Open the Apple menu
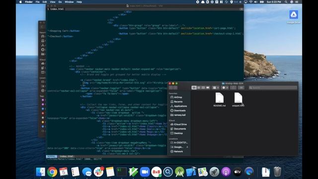This screenshot has width=318, height=179. click(20, 2)
